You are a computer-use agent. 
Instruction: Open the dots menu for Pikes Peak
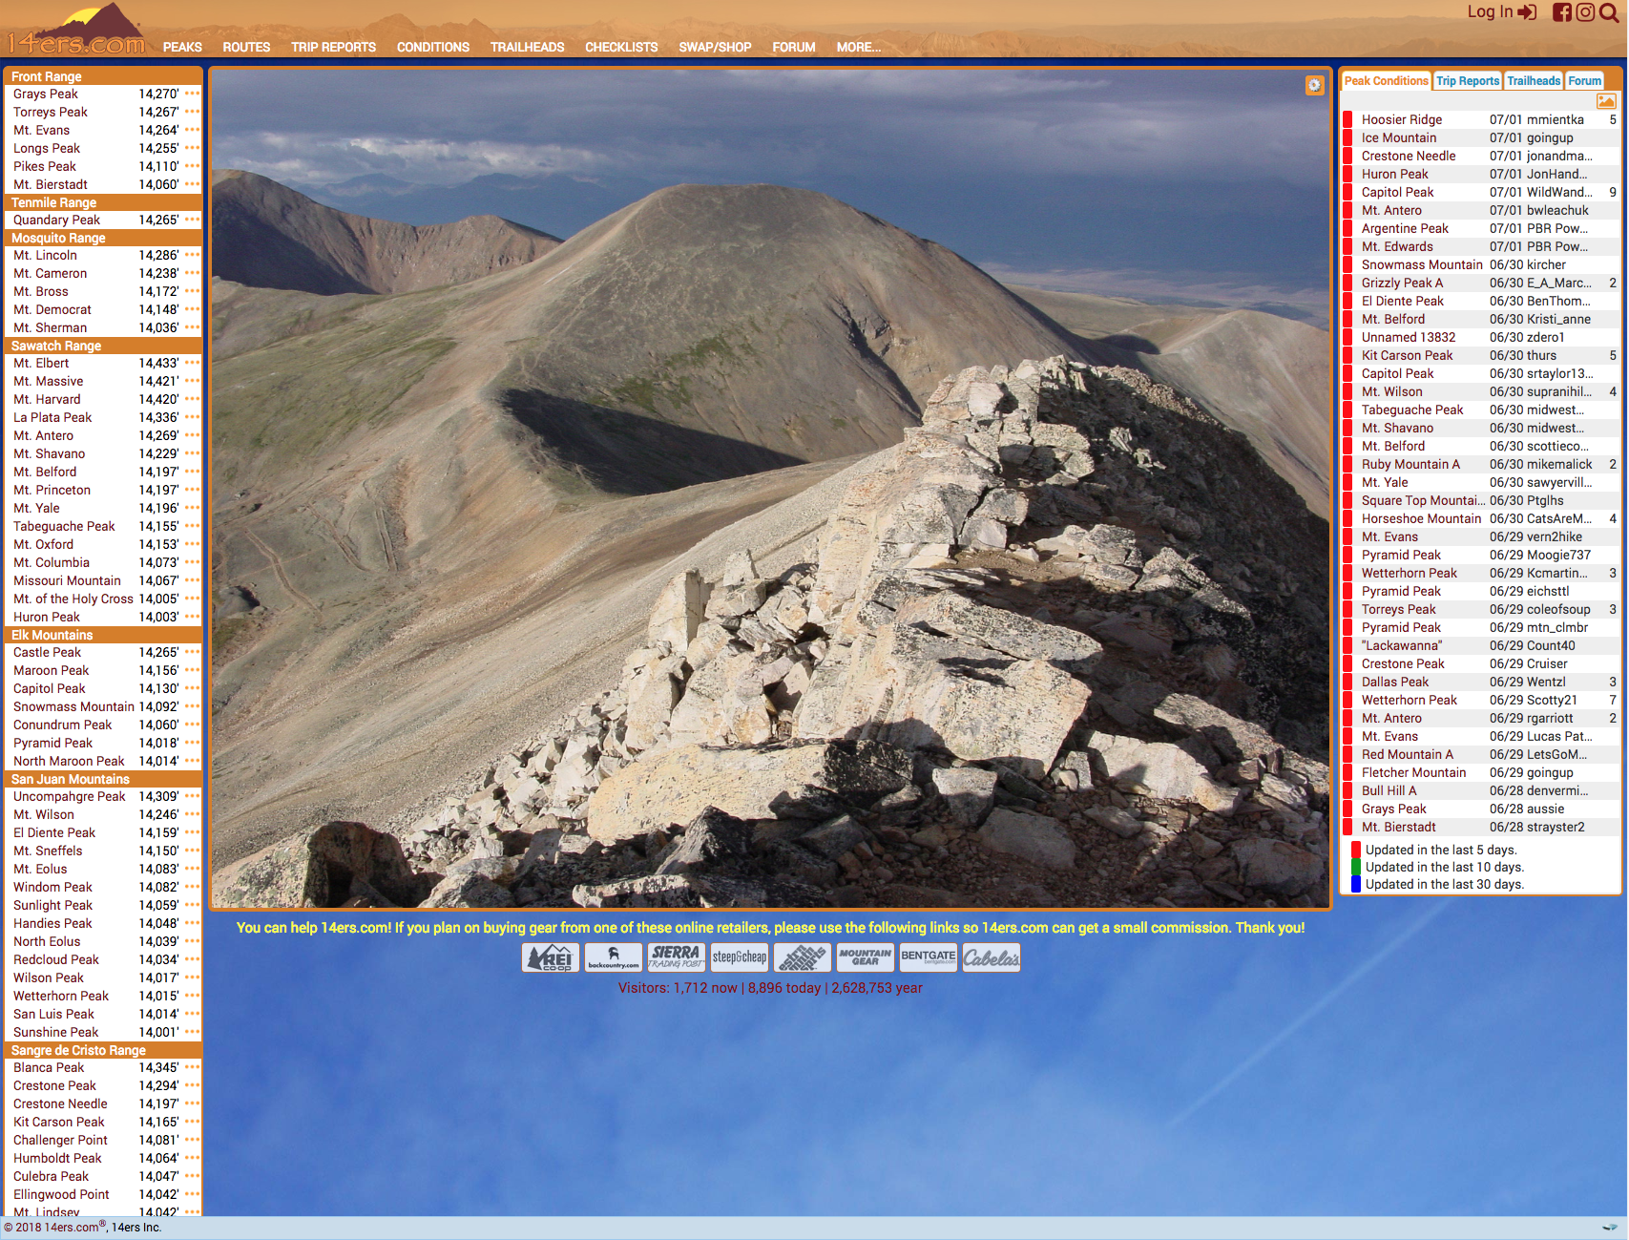(x=193, y=166)
